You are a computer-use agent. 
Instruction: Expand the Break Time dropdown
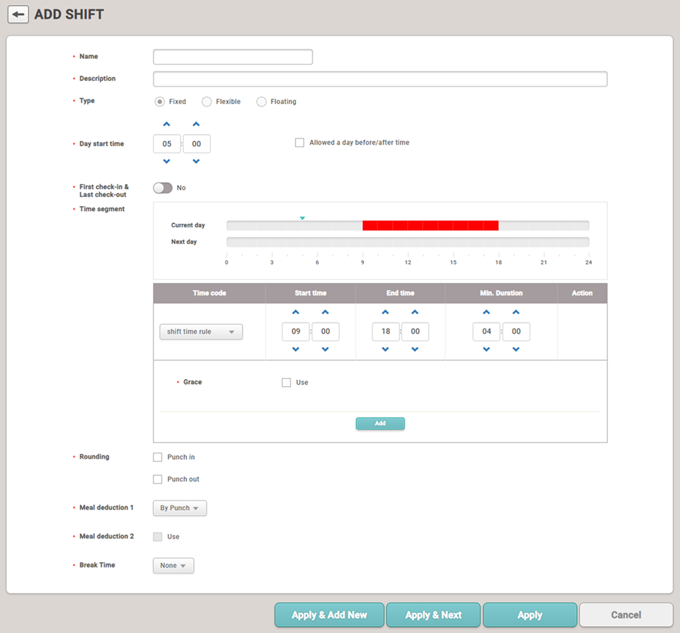click(173, 566)
